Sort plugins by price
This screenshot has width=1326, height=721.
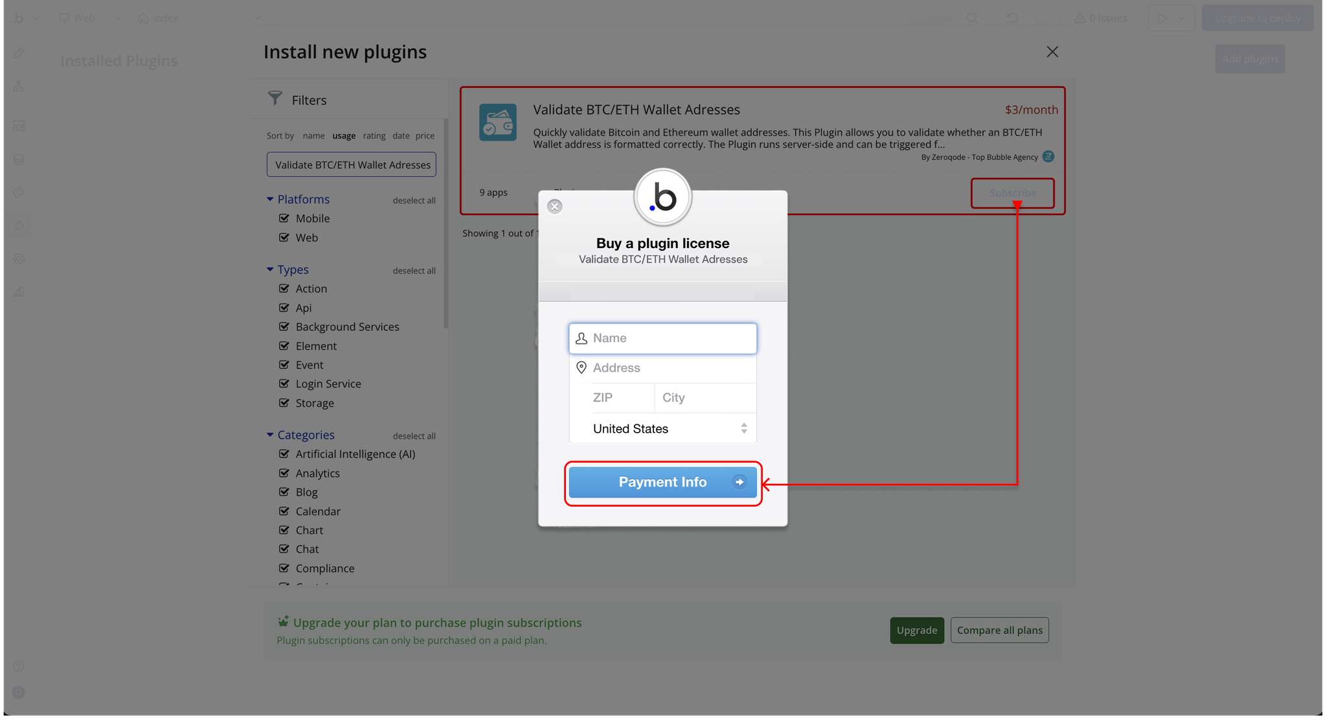[425, 136]
